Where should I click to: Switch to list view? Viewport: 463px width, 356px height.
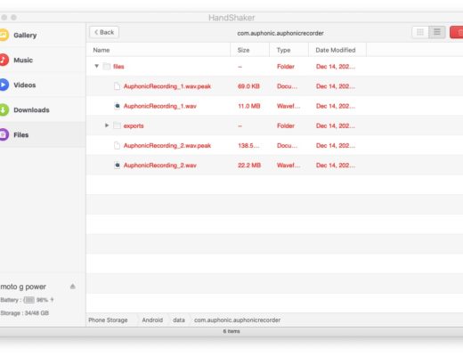click(437, 32)
